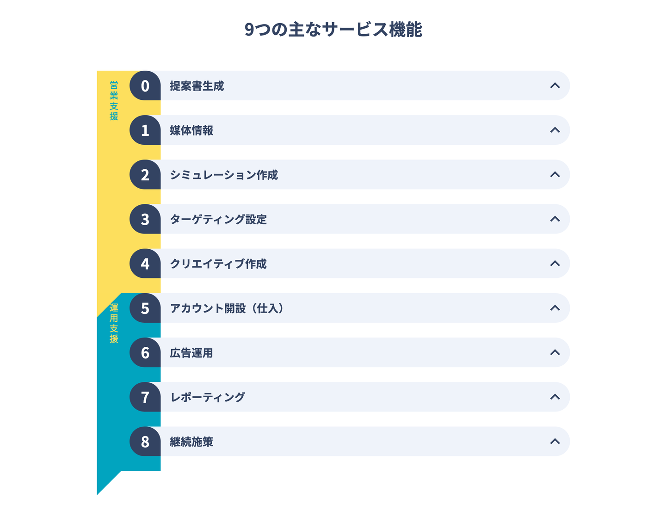Collapse the ターゲティング設定 chevron
Viewport: 666px width, 516px height.
point(555,219)
